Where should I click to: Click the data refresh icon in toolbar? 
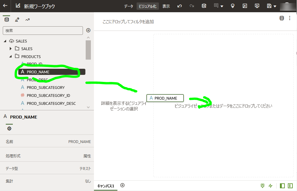coord(204,6)
